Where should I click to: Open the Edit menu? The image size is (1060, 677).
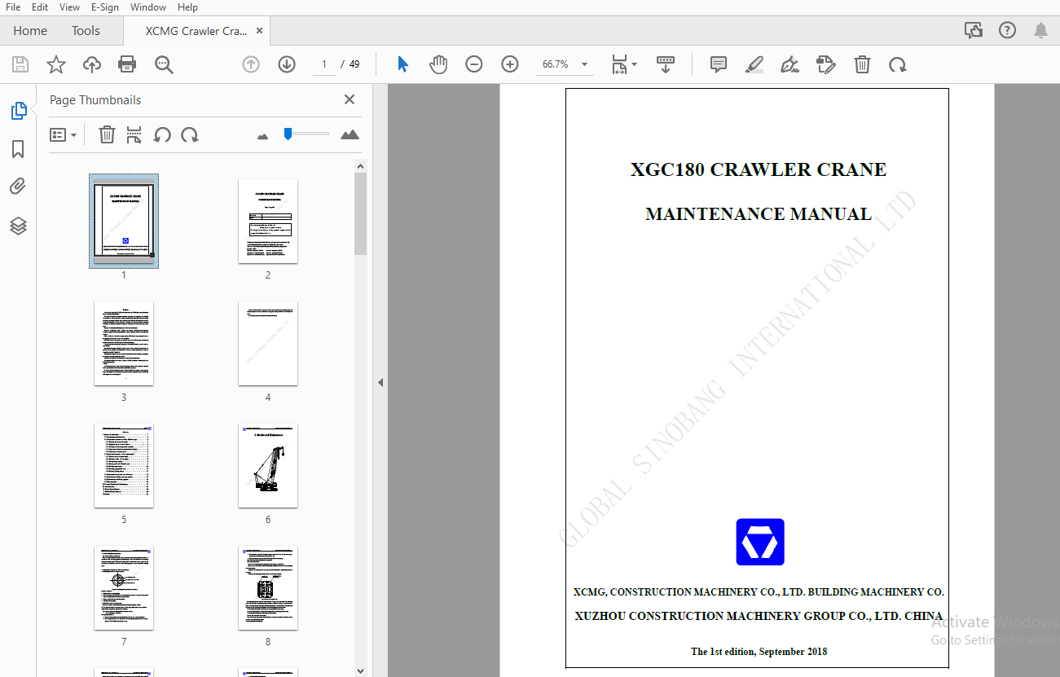pos(40,7)
